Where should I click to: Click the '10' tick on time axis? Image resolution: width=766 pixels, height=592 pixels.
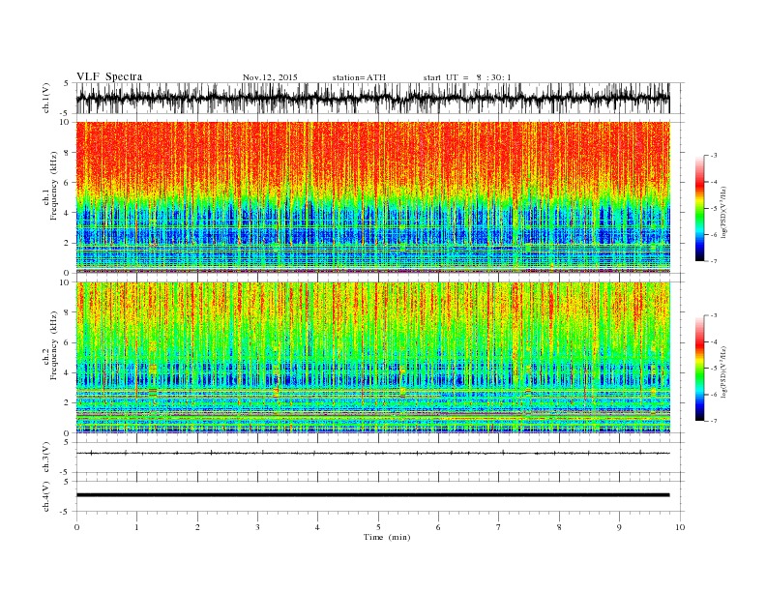[x=680, y=527]
